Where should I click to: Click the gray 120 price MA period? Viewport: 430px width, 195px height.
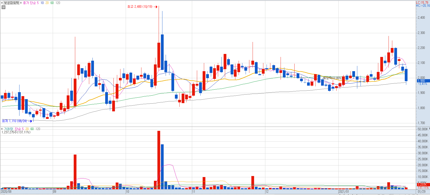tap(58, 3)
